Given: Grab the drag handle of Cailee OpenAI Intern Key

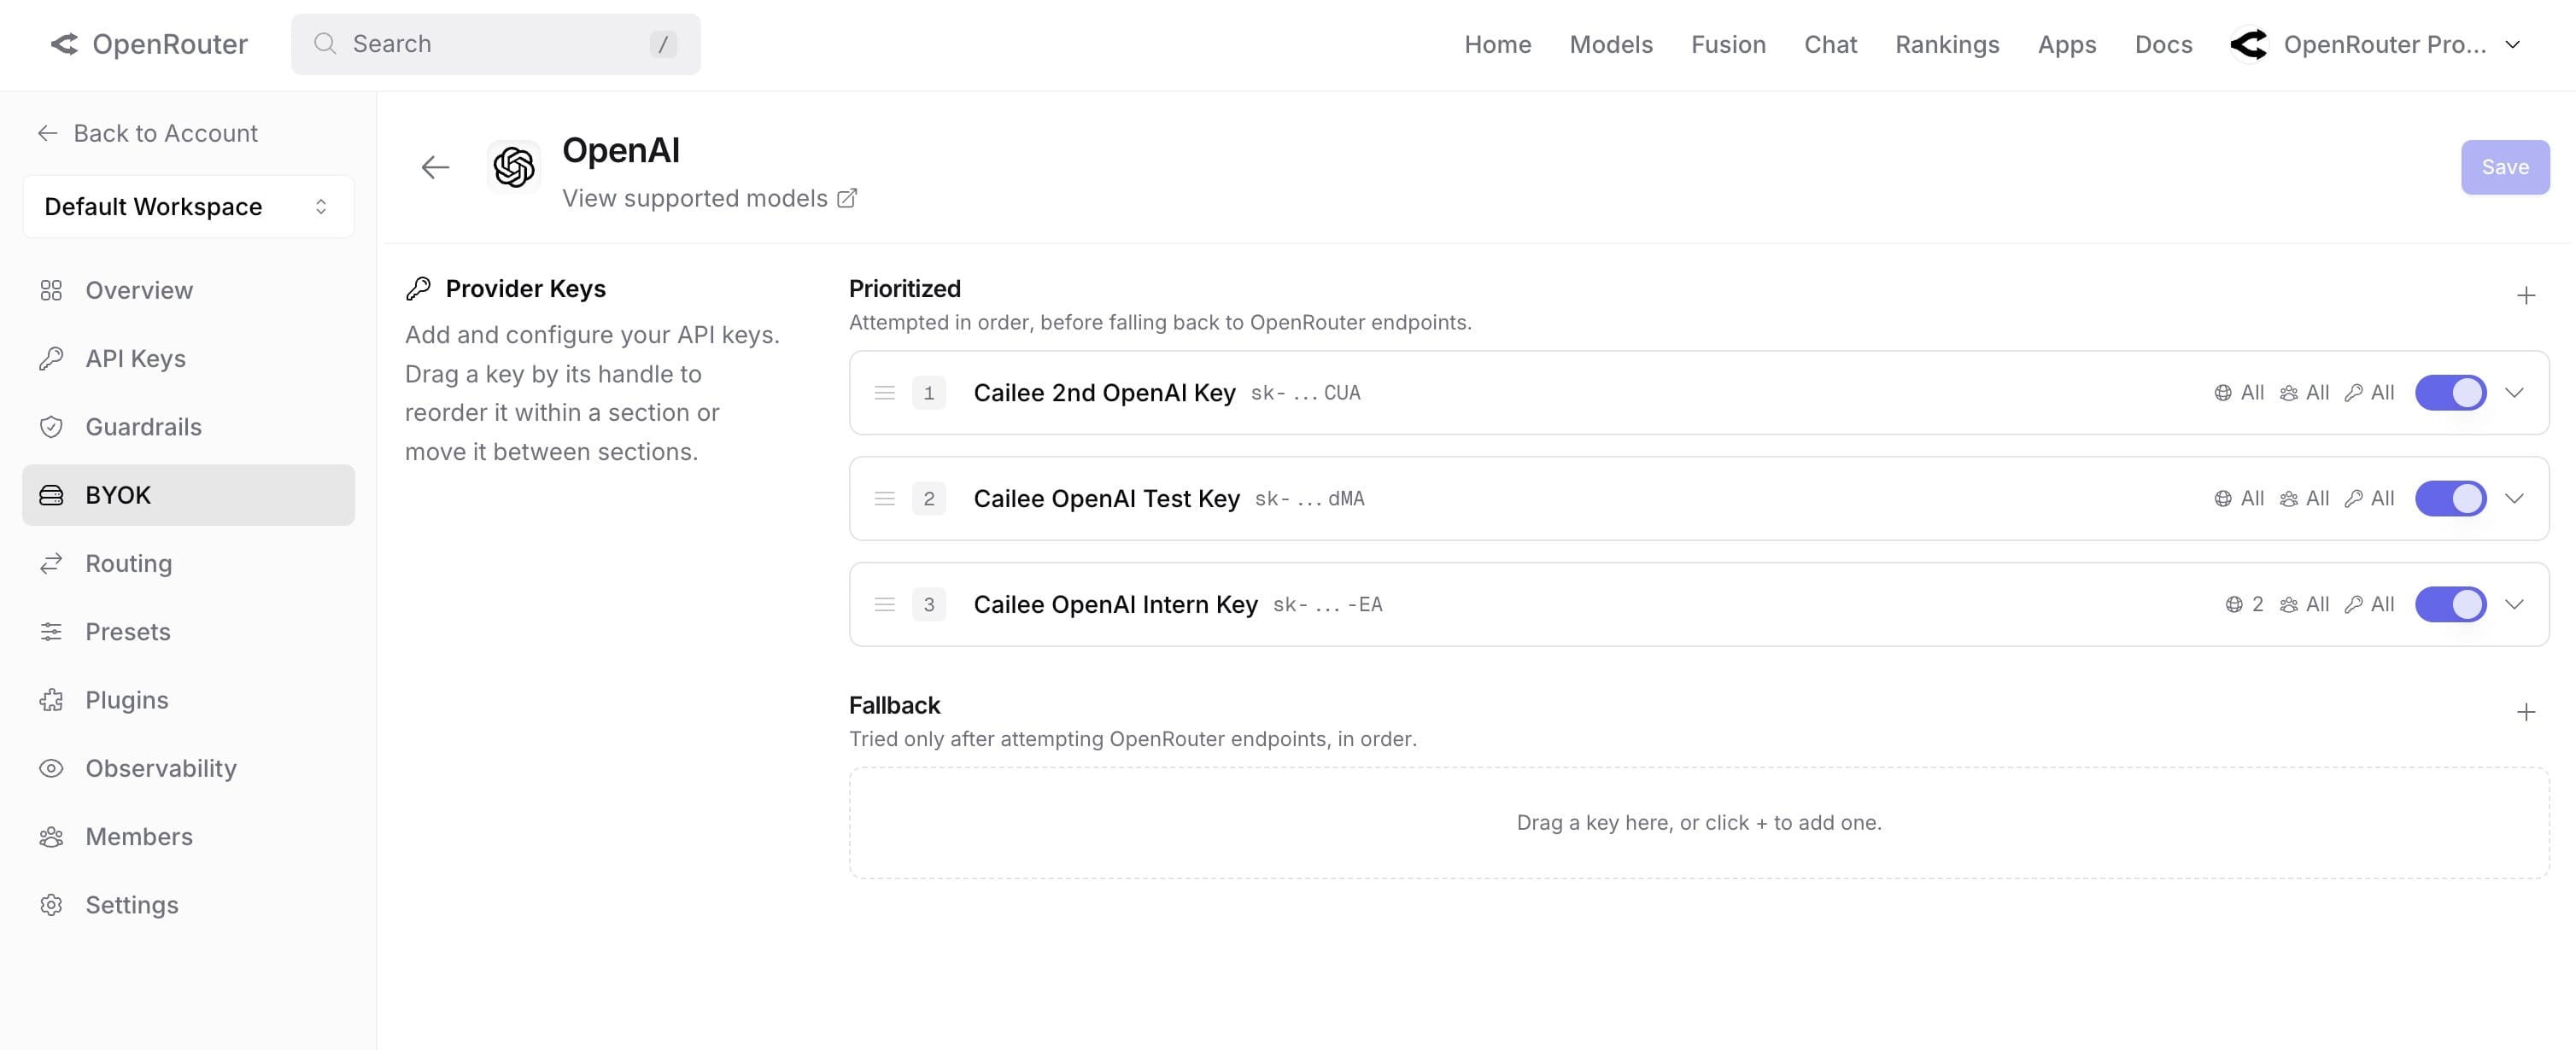Looking at the screenshot, I should [x=885, y=604].
